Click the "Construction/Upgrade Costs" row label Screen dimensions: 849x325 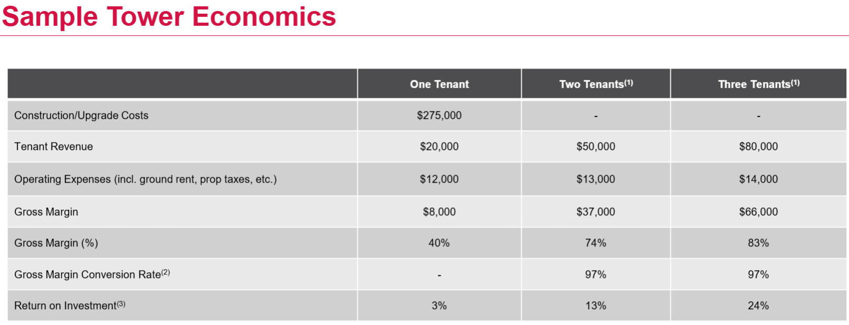coord(81,116)
